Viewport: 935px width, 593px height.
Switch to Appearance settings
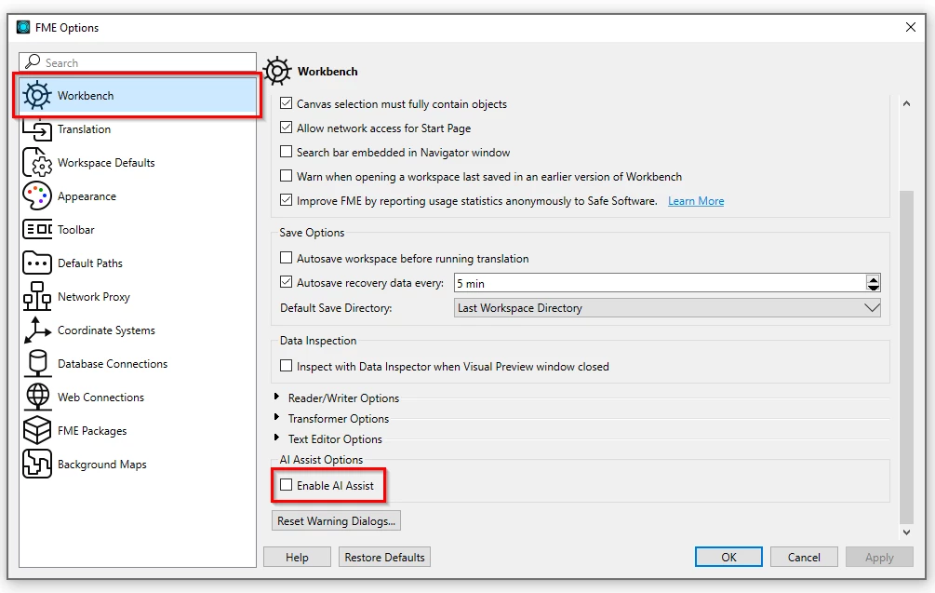coord(87,196)
